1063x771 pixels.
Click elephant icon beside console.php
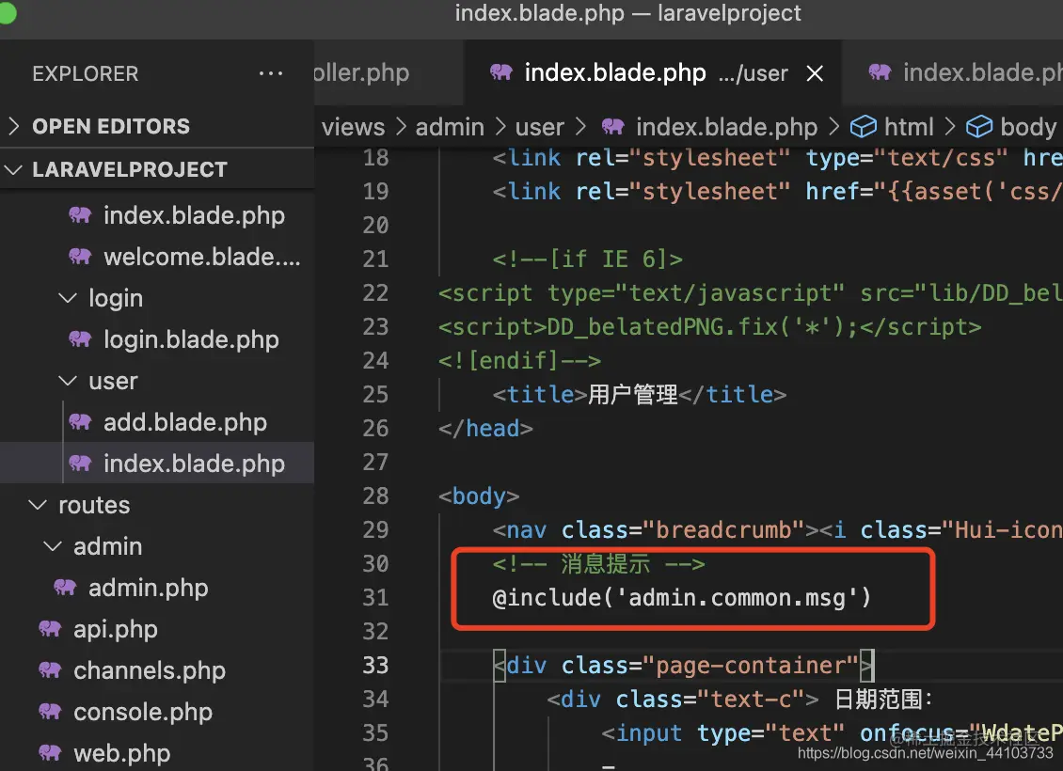tap(50, 711)
